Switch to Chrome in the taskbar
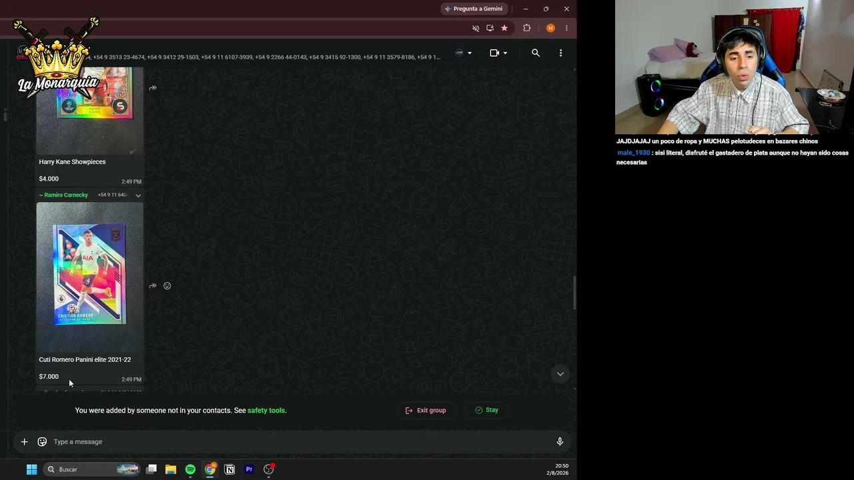The height and width of the screenshot is (480, 854). pos(210,469)
